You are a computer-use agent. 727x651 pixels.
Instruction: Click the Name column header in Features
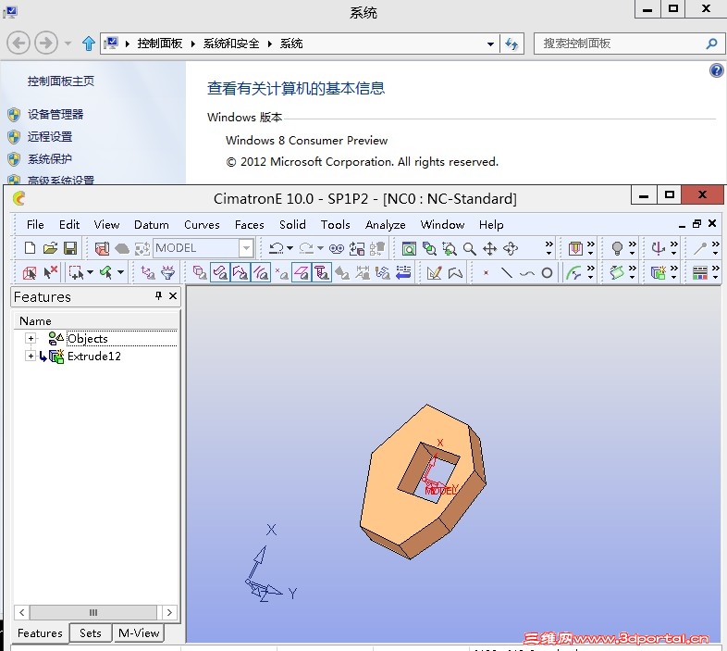pos(96,320)
